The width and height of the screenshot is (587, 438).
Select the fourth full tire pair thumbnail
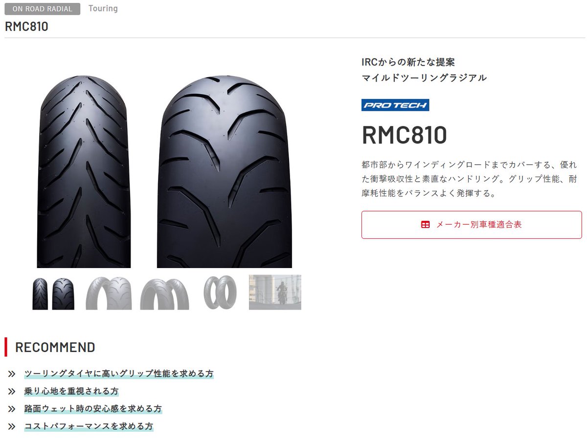[220, 292]
